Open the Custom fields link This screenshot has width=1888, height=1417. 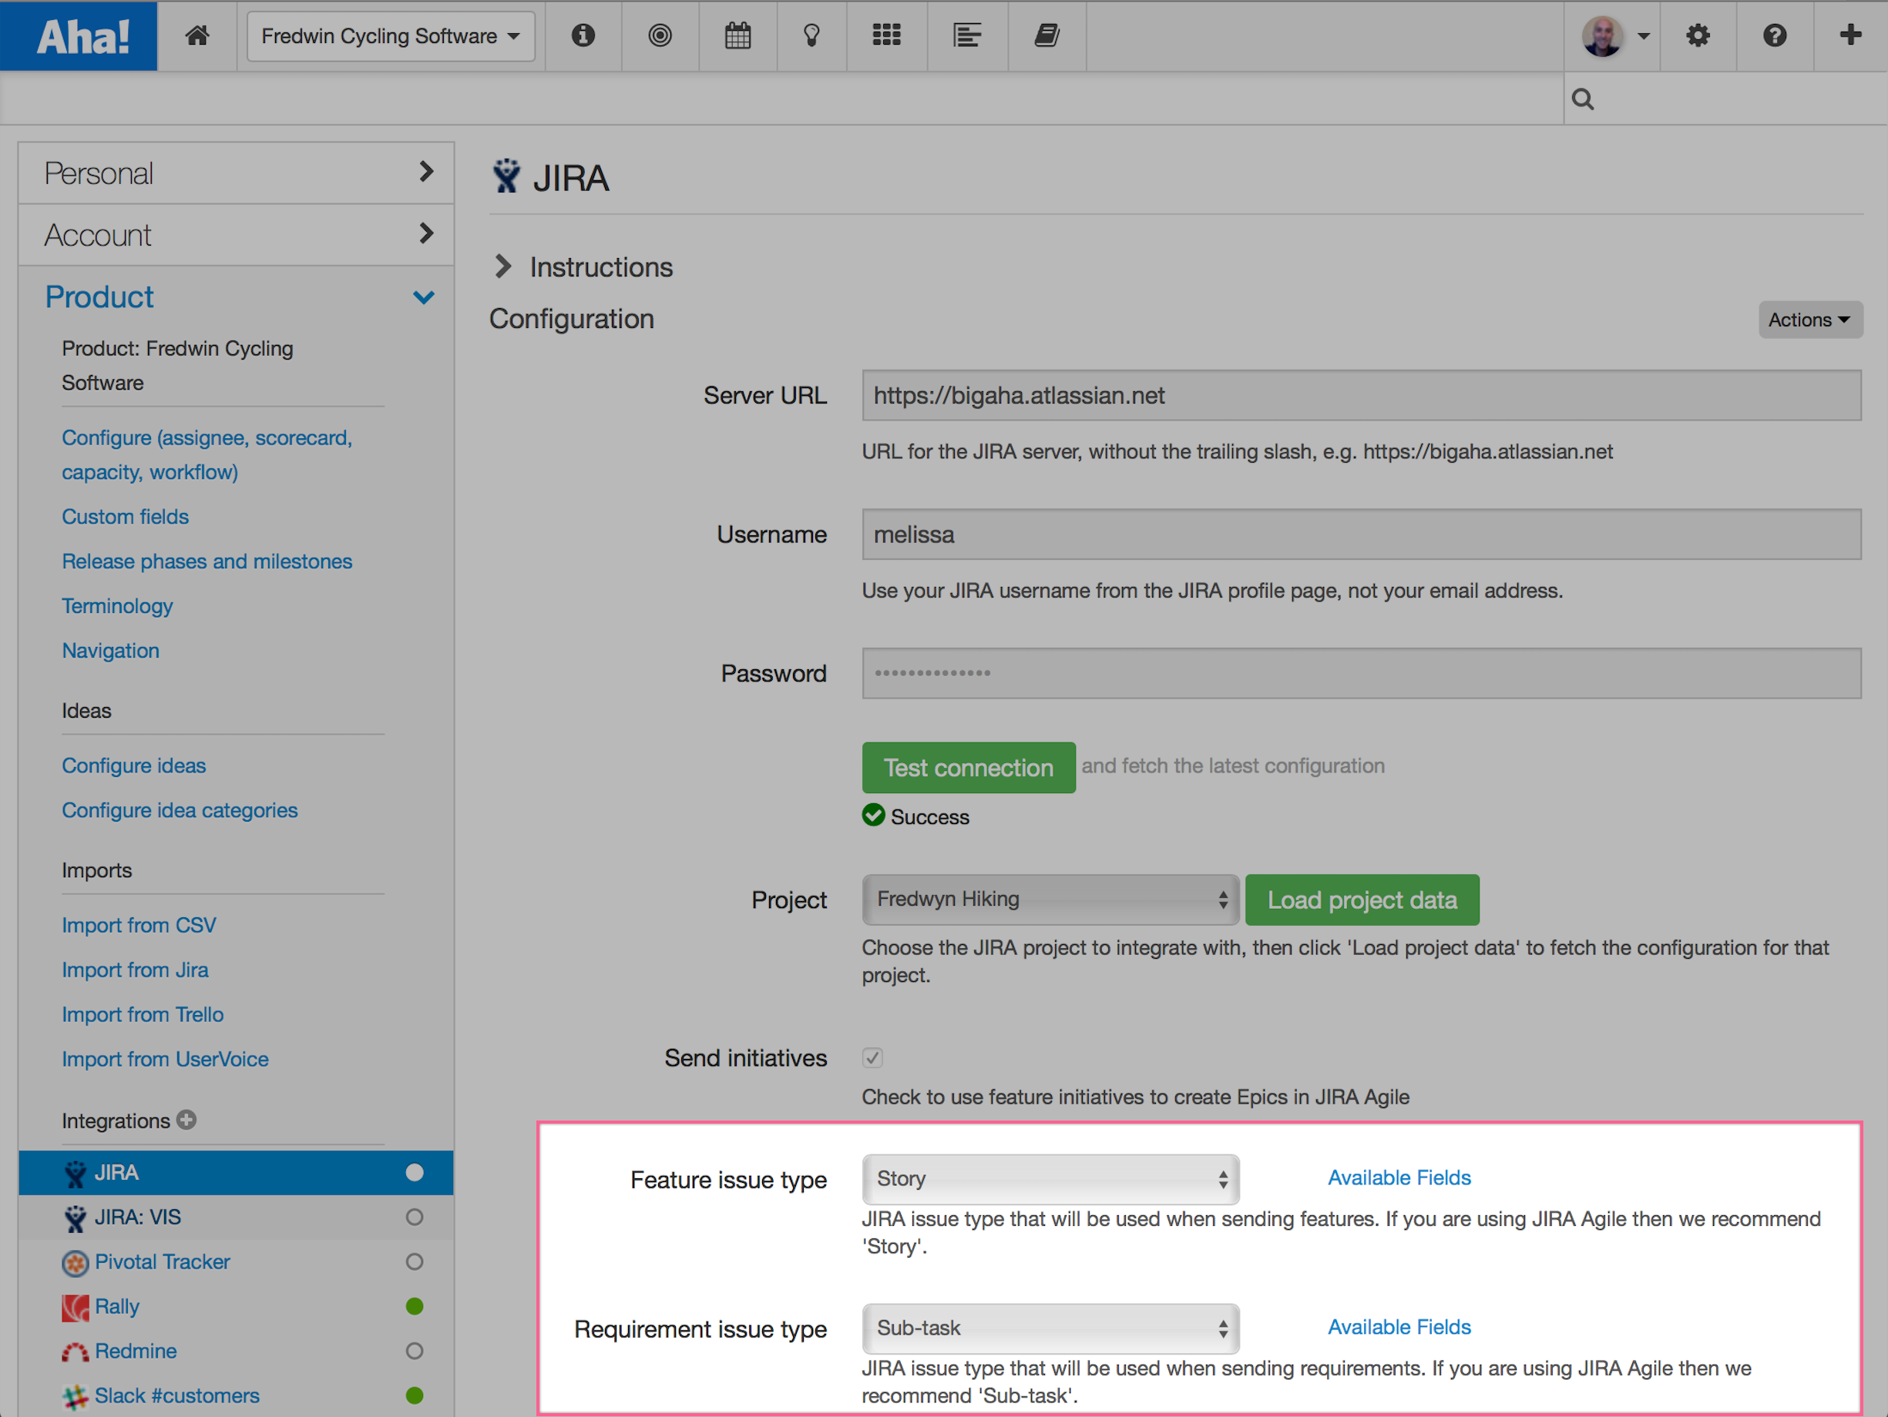(x=126, y=516)
